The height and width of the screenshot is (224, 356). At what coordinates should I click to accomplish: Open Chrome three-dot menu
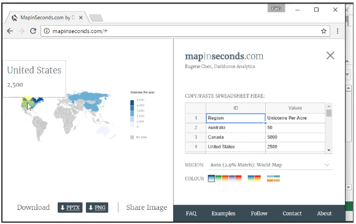[x=338, y=31]
